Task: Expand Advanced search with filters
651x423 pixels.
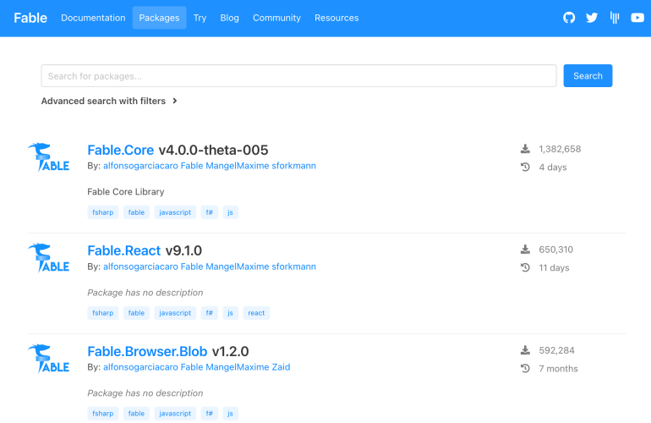Action: coord(109,101)
